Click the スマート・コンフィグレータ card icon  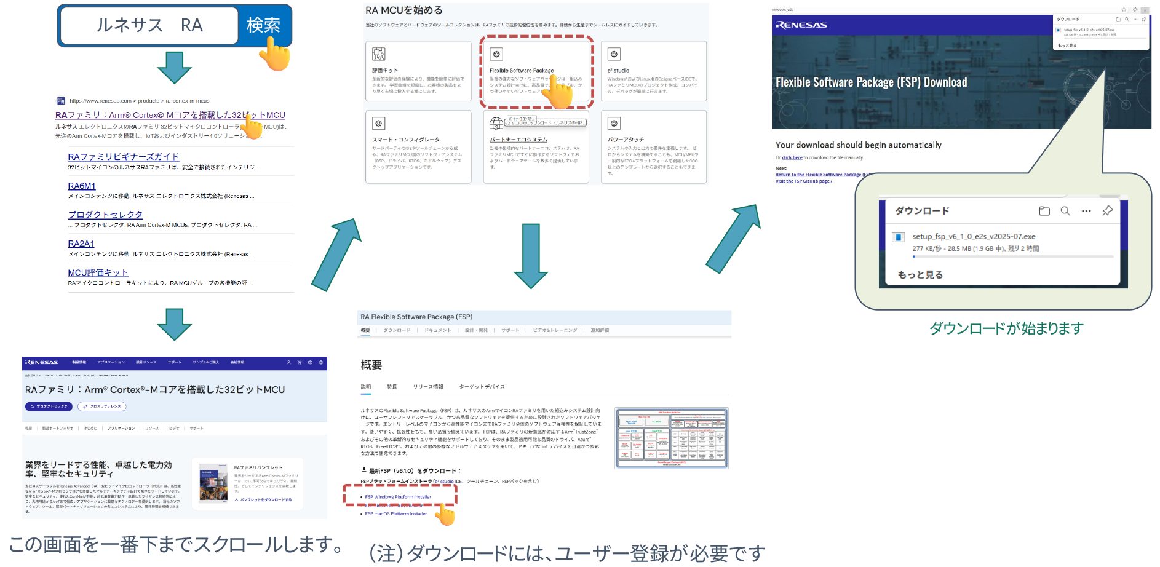tap(379, 124)
